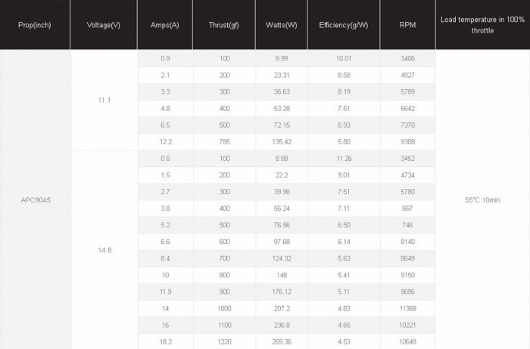Select the 11368 RPM value
This screenshot has width=530, height=349.
pyautogui.click(x=407, y=308)
